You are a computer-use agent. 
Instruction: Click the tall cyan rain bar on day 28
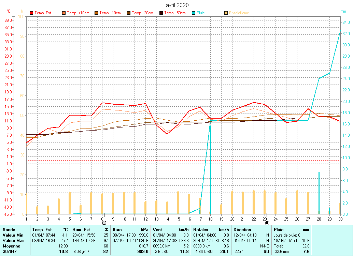tap(319, 193)
